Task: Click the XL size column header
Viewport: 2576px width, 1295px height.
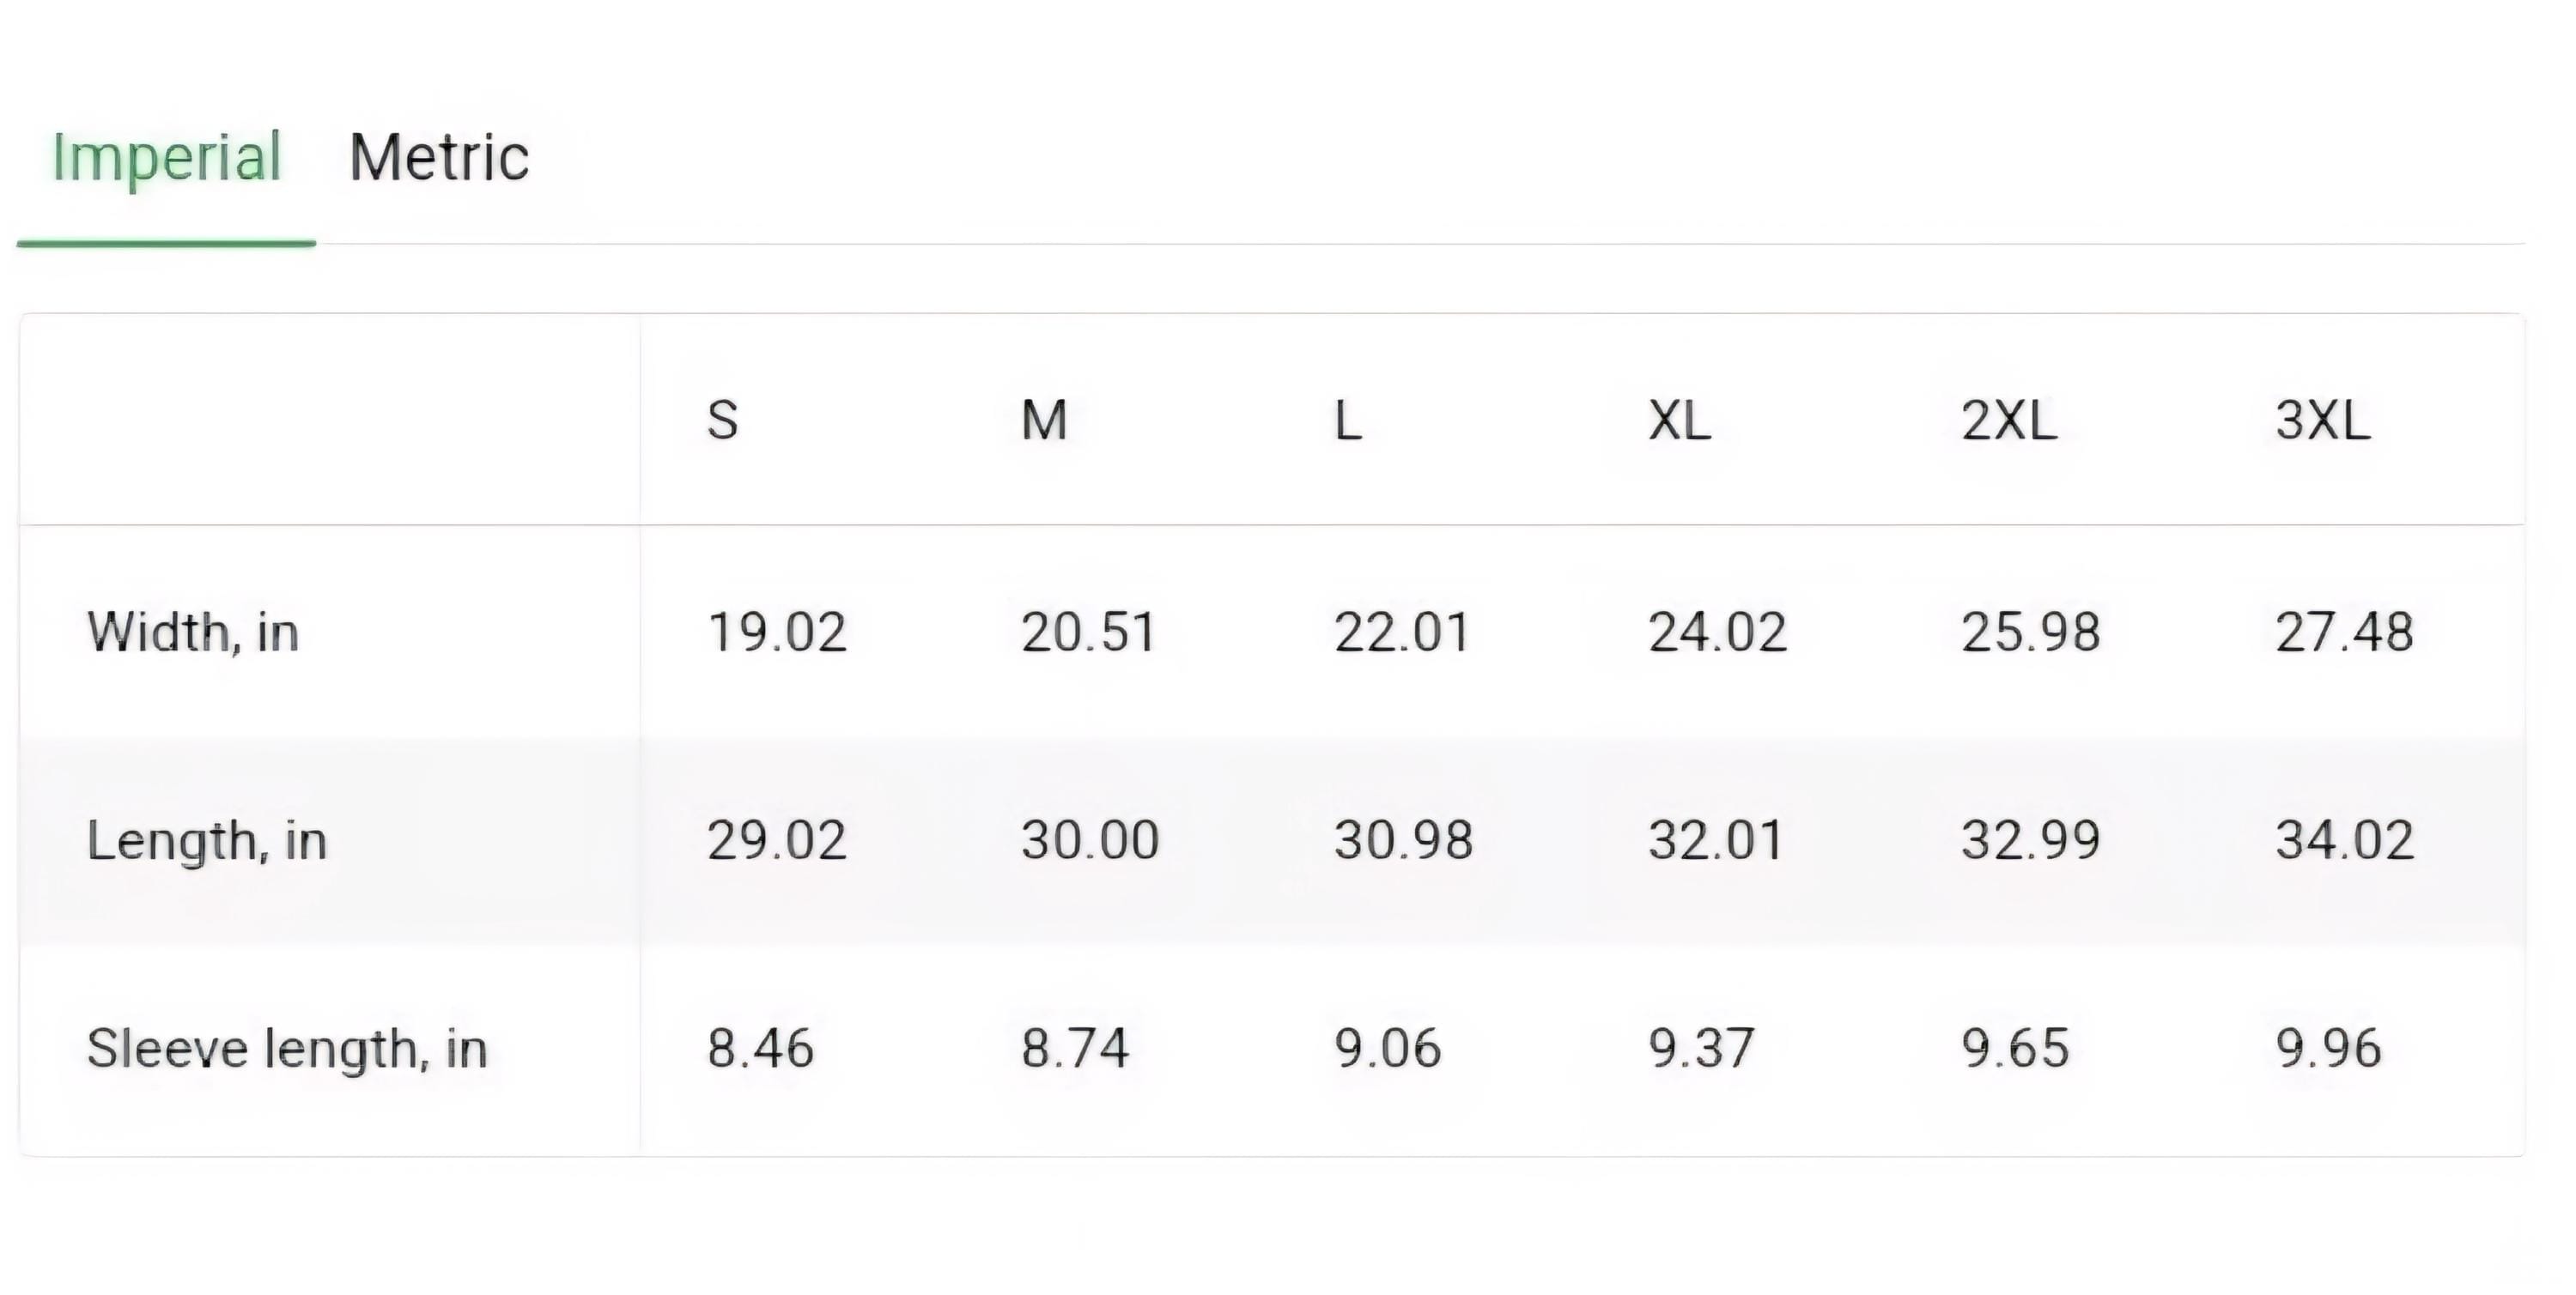Action: pyautogui.click(x=1679, y=420)
